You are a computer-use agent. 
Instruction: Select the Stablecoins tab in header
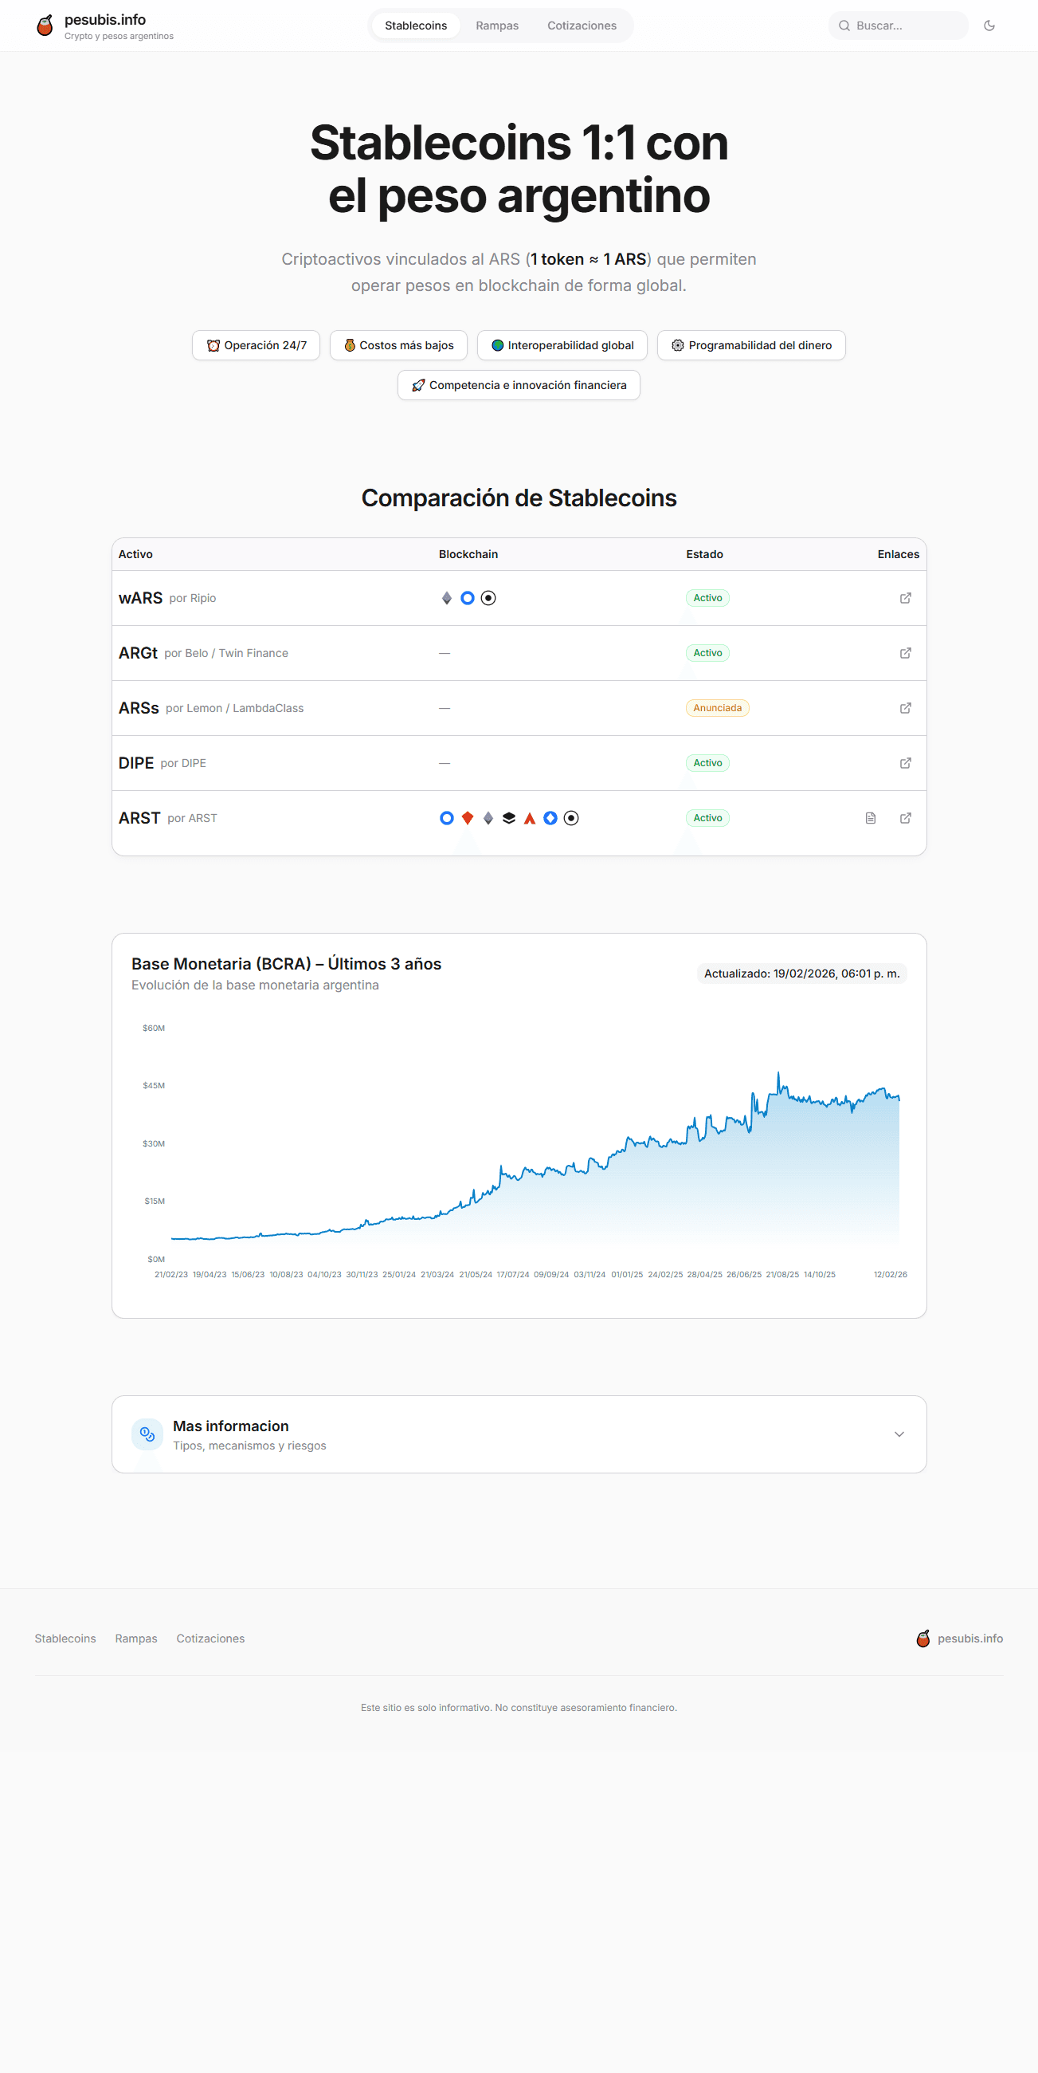(x=415, y=26)
